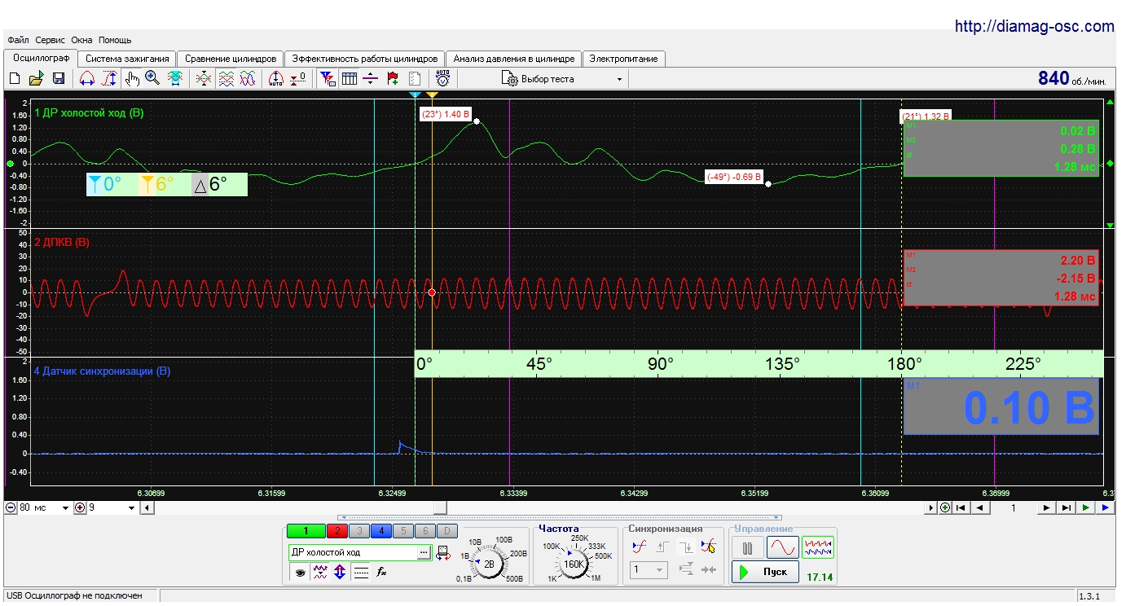This screenshot has width=1126, height=606.
Task: Switch to Сравнение цилиндров tab
Action: point(231,59)
